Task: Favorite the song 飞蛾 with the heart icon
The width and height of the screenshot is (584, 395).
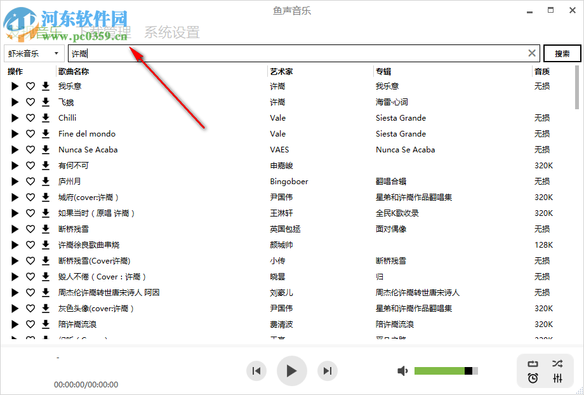Action: pos(30,102)
